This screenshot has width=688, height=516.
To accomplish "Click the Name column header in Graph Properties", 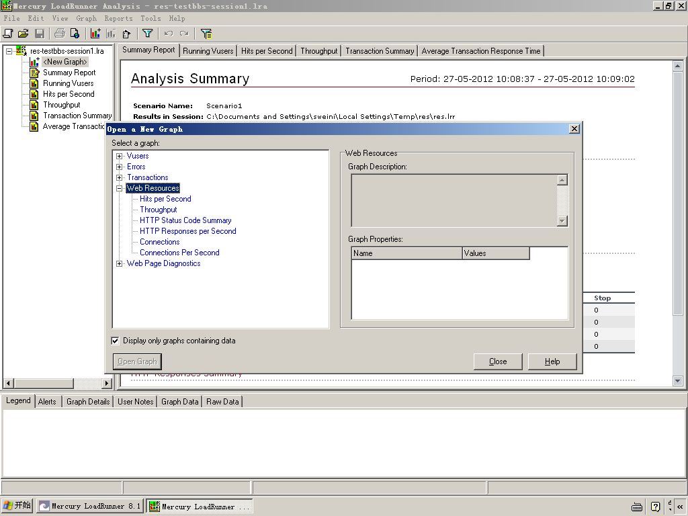I will [406, 253].
